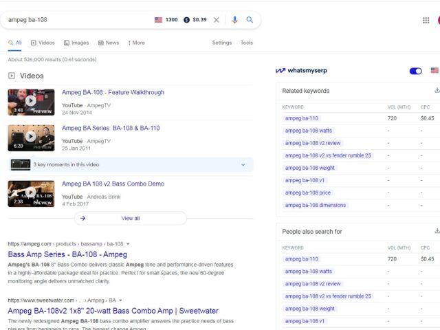Open the More search menu
This screenshot has width=440, height=330.
[x=137, y=43]
